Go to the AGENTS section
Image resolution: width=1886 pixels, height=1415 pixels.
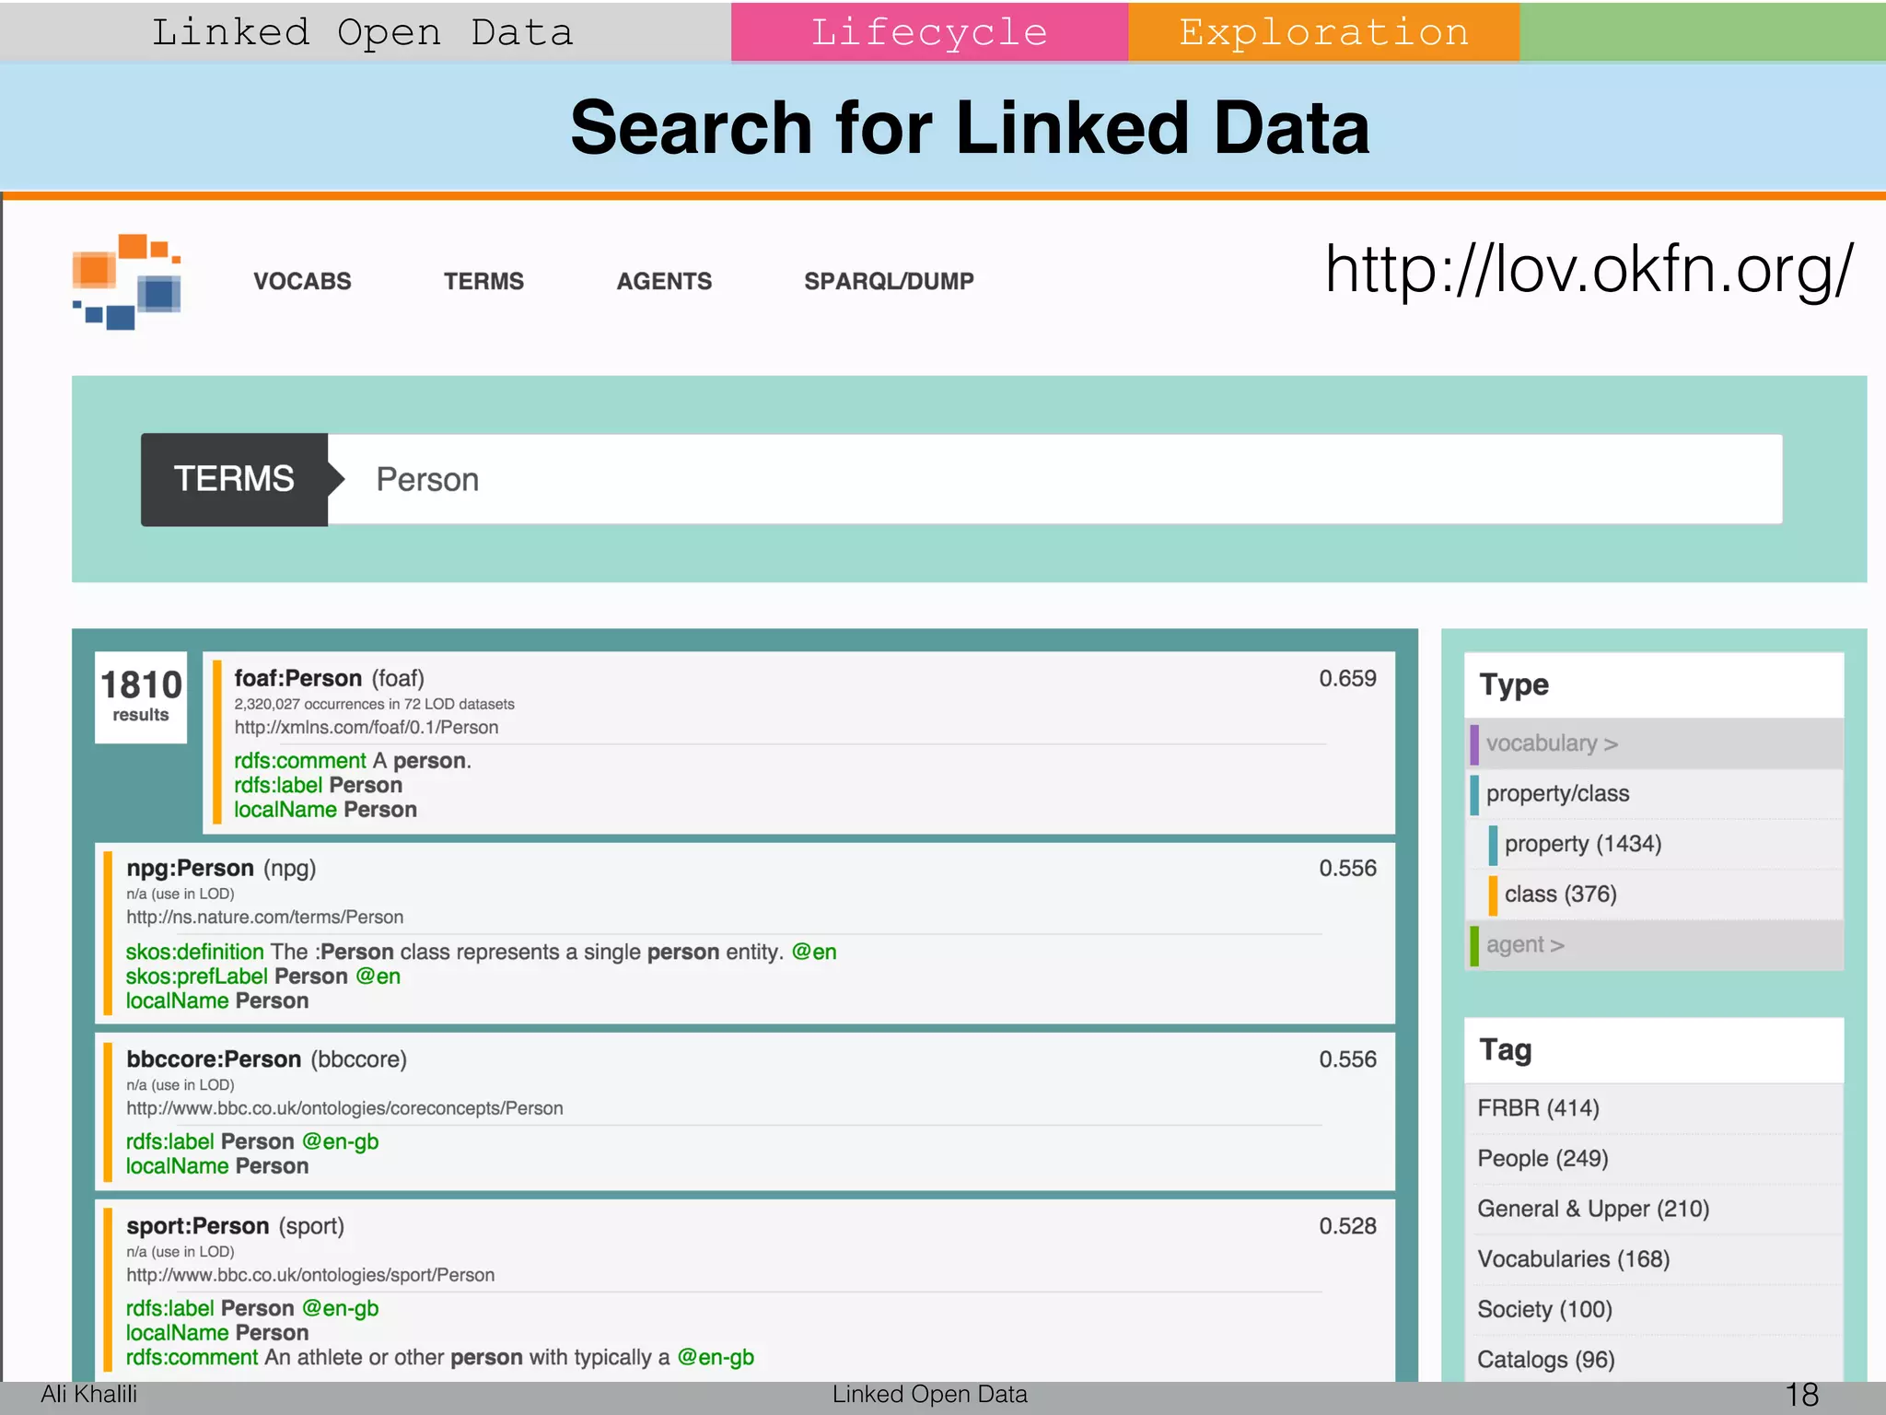click(664, 282)
